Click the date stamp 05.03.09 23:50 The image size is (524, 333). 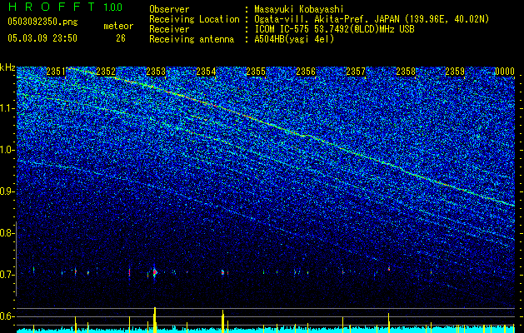click(x=42, y=38)
